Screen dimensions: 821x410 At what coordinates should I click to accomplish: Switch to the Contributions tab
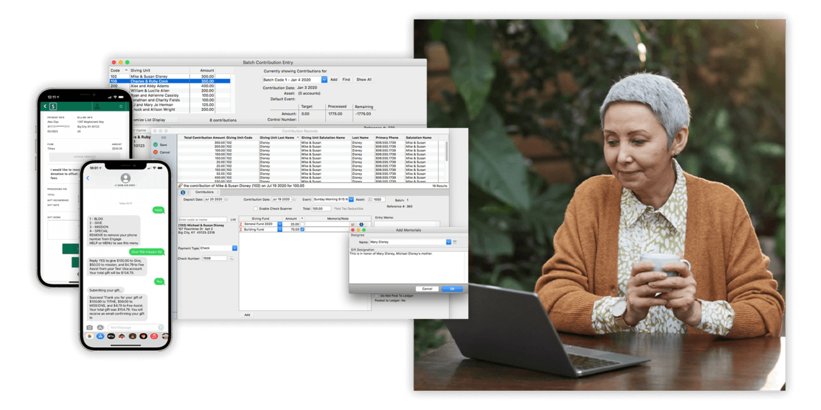click(204, 192)
